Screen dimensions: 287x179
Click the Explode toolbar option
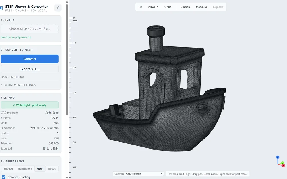click(218, 7)
